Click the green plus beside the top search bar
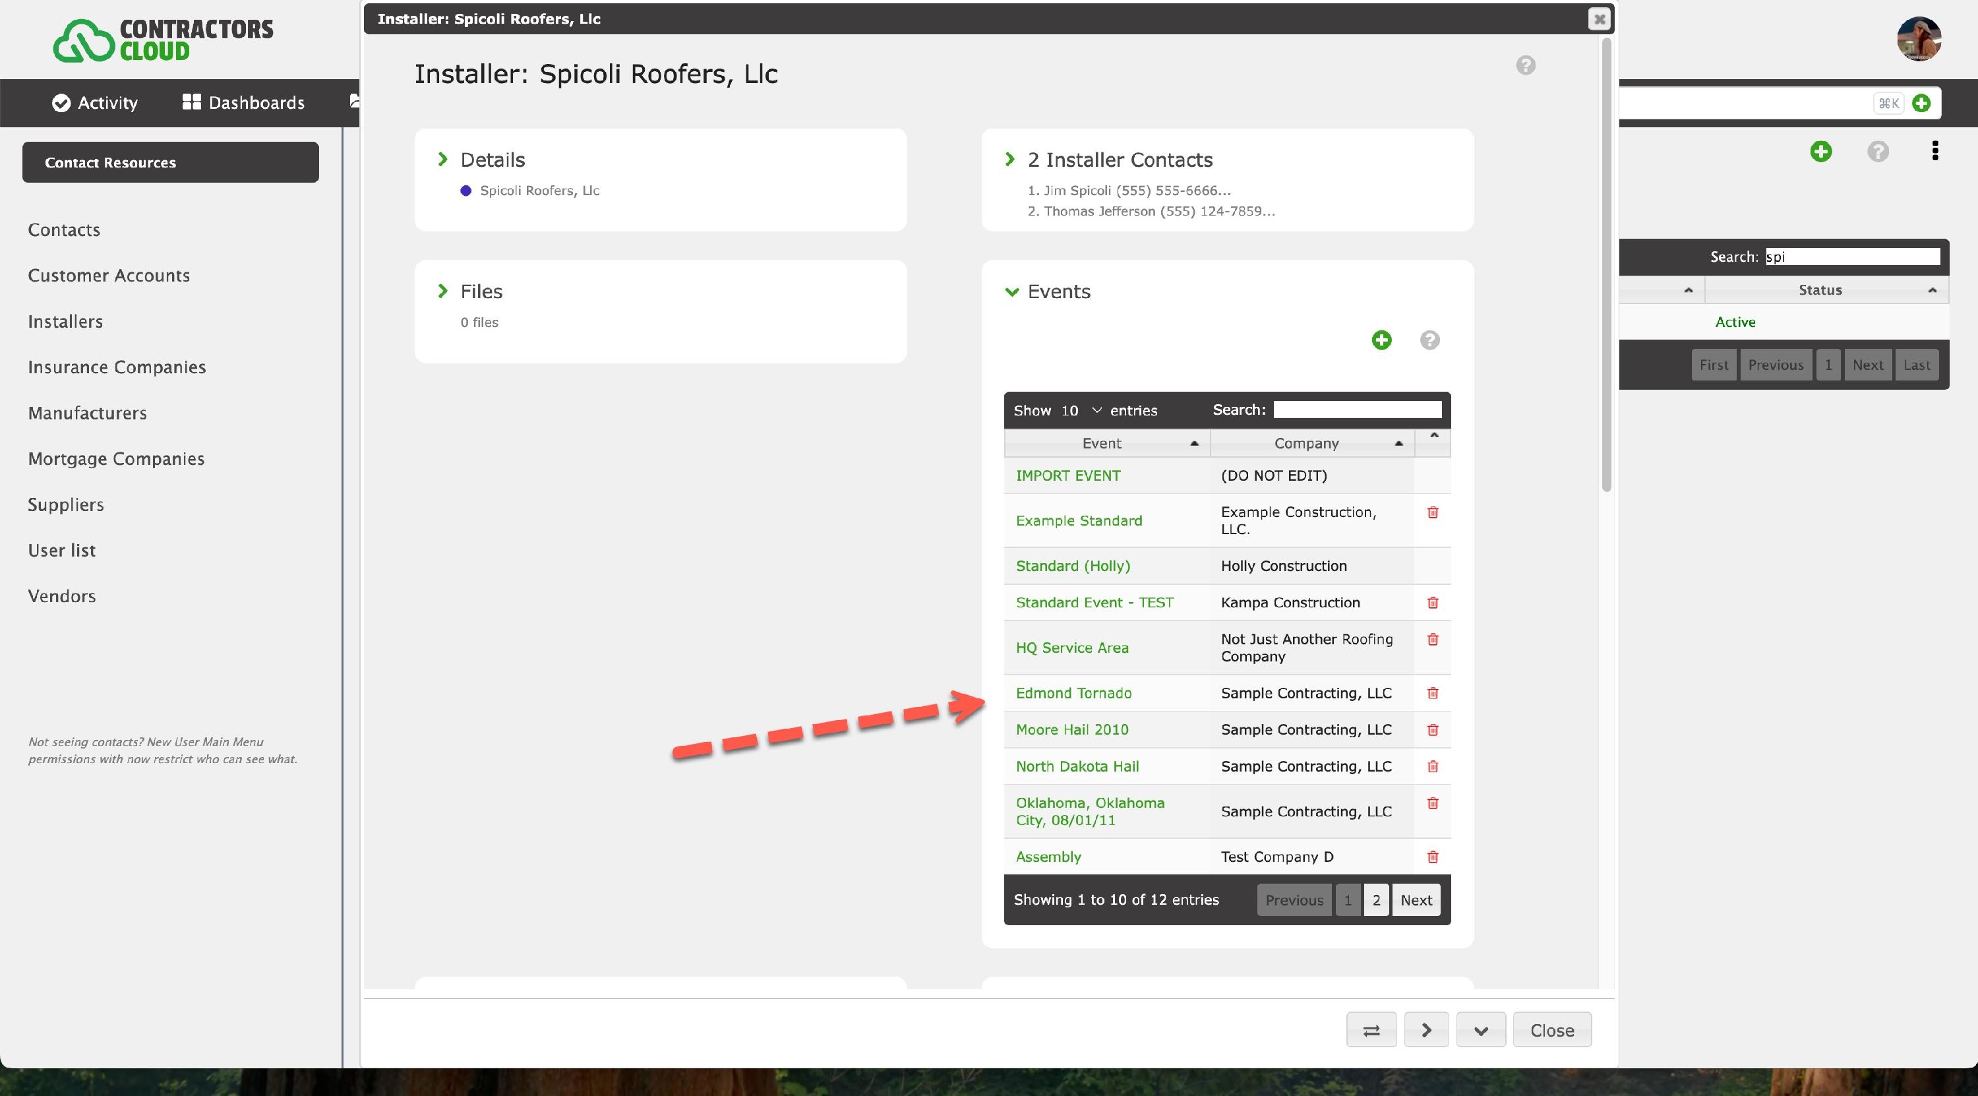 tap(1921, 103)
